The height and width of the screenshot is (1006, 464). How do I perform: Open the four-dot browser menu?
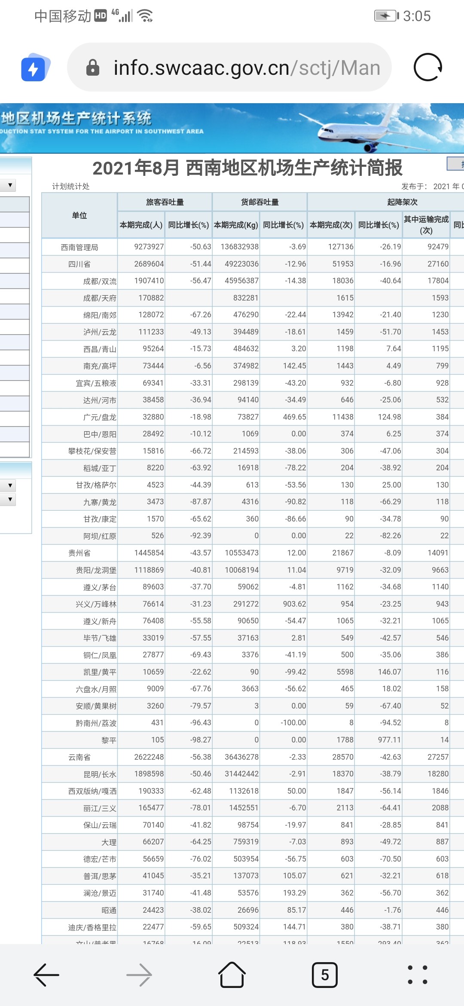tap(417, 975)
